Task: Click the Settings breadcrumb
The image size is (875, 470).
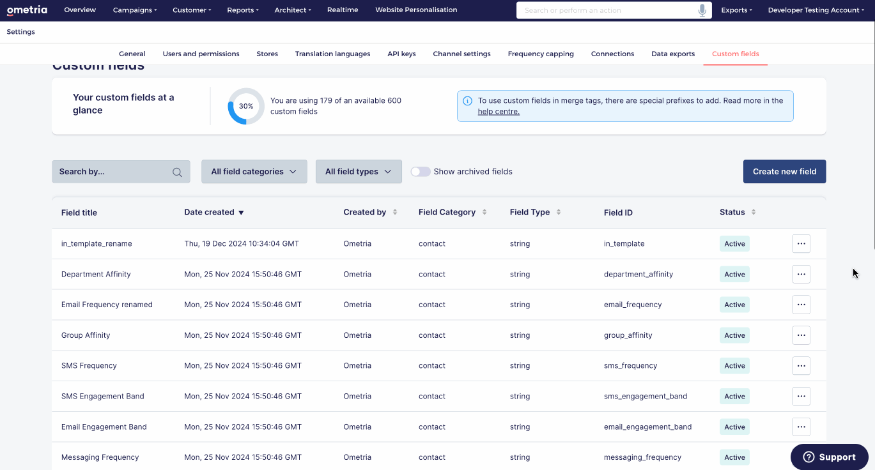Action: coord(21,32)
